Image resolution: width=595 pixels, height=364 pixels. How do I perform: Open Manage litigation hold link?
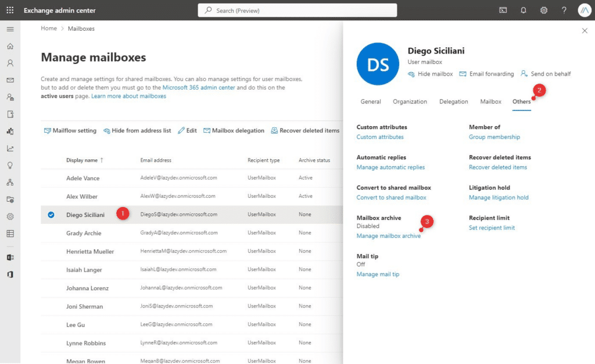click(499, 198)
